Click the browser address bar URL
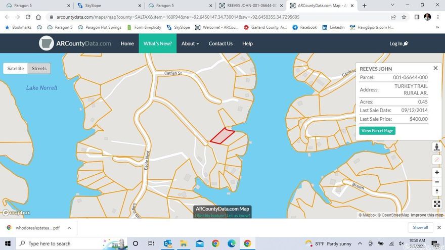 pyautogui.click(x=178, y=17)
